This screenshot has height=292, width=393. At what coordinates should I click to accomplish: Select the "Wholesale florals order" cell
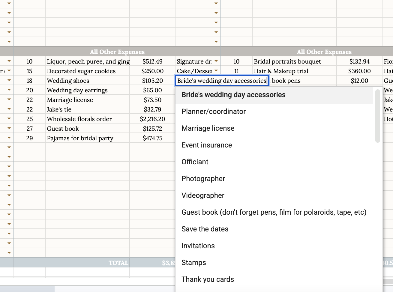[x=88, y=119]
